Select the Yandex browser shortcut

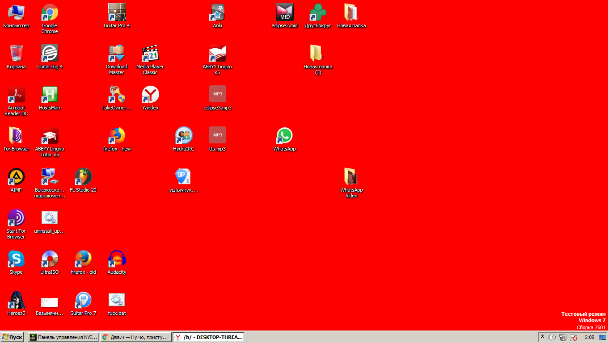pos(150,95)
